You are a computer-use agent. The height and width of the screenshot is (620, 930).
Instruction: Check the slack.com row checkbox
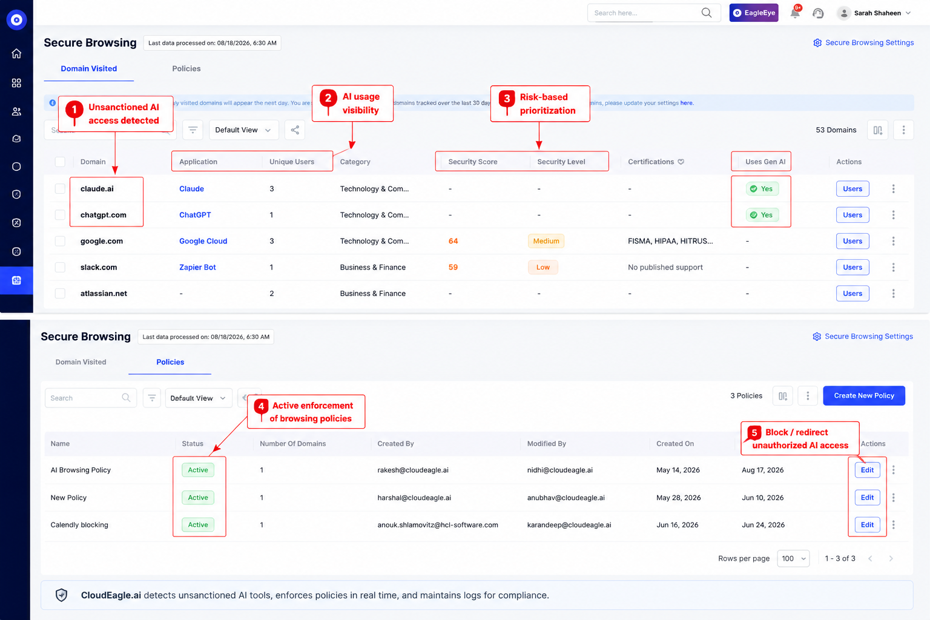tap(60, 267)
